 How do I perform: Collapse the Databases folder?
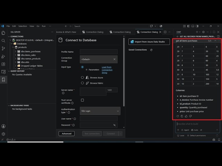(x=12, y=44)
